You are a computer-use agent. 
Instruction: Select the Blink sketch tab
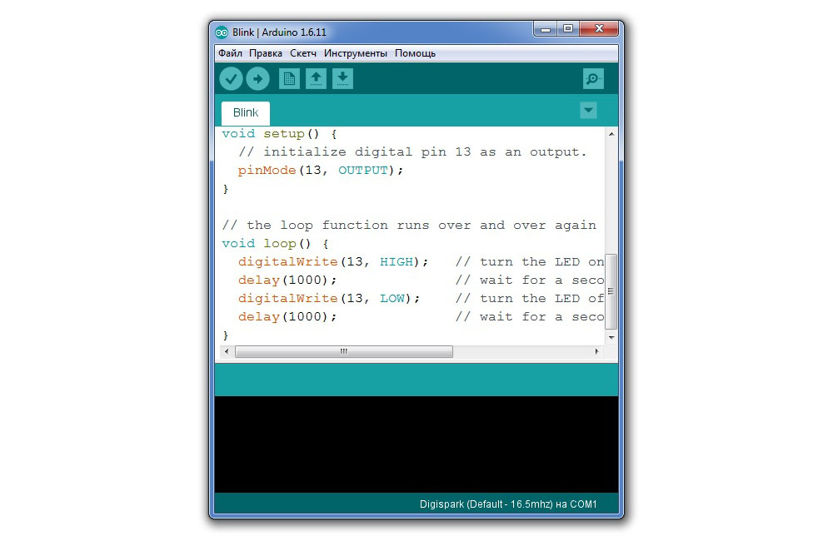[246, 113]
